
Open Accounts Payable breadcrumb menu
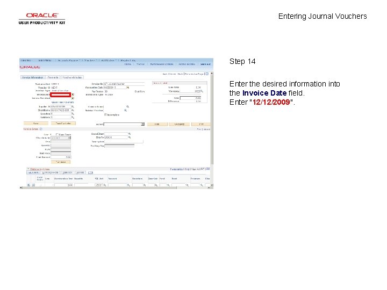68,60
